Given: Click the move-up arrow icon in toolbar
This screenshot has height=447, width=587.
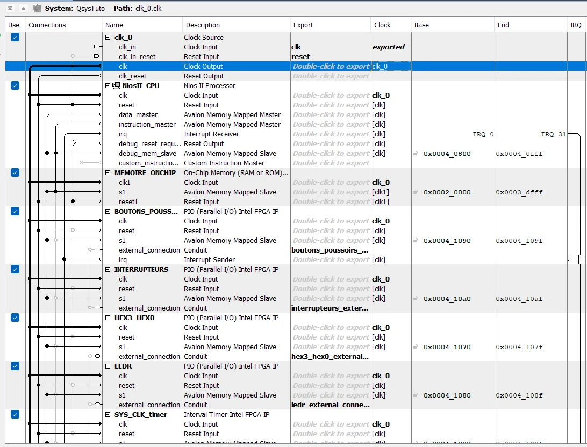Looking at the screenshot, I should coord(23,8).
